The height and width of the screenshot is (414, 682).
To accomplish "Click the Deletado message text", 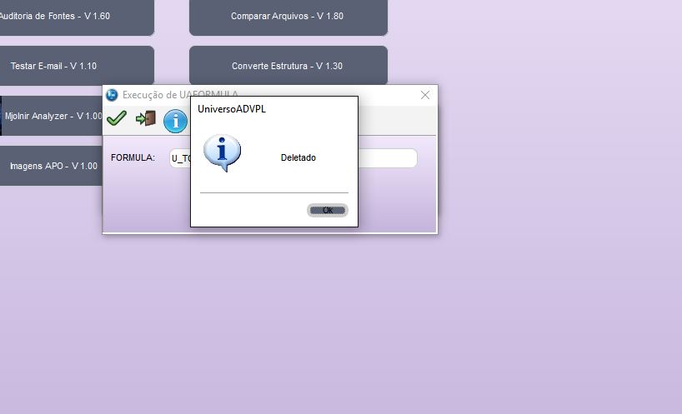I will pos(298,157).
